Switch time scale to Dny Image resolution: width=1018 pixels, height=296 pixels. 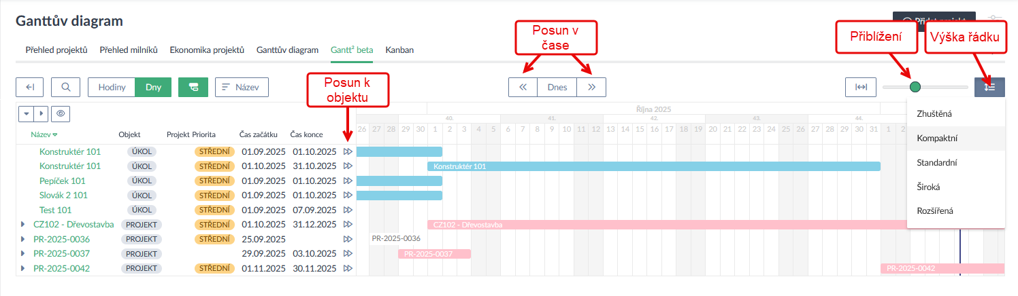153,87
